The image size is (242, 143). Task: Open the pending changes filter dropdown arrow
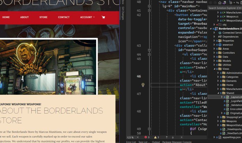click(x=234, y=3)
